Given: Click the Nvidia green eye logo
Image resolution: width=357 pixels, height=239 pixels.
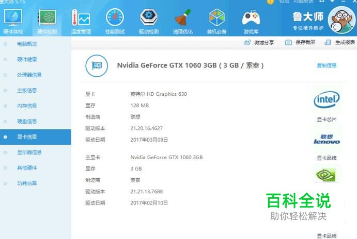Looking at the screenshot, I should [325, 175].
